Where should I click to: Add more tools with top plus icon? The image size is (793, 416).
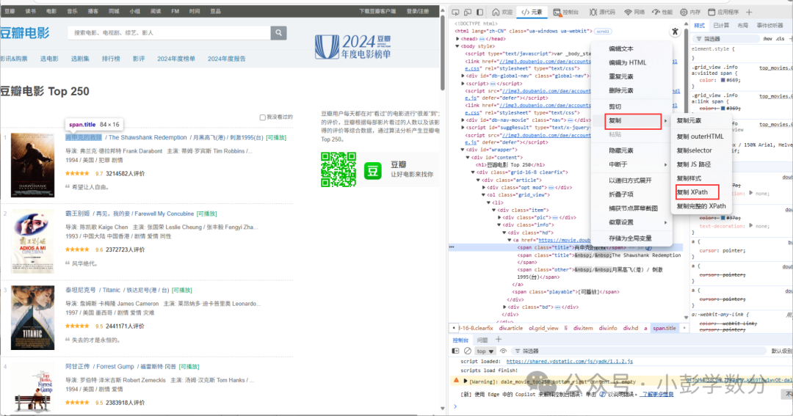click(749, 12)
